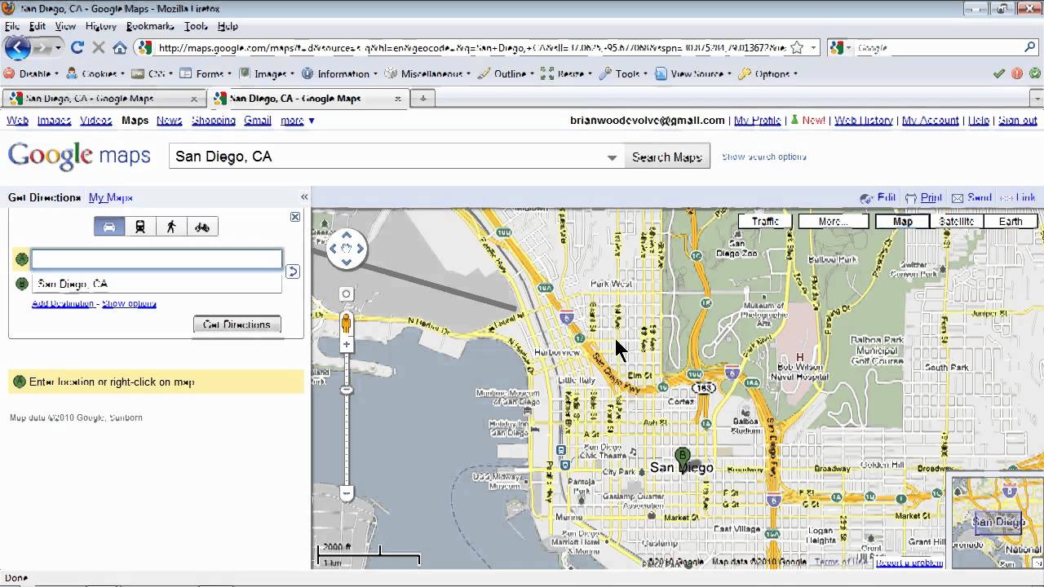Open the More... layers menu
Image resolution: width=1044 pixels, height=587 pixels.
pos(833,221)
